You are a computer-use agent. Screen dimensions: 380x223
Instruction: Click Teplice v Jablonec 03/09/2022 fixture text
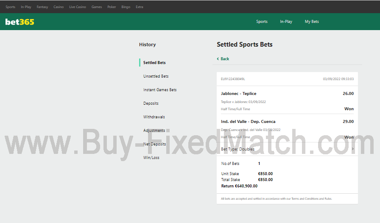pyautogui.click(x=243, y=102)
